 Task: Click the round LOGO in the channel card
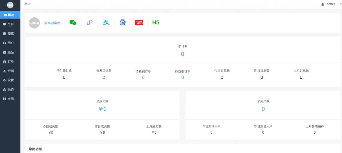click(x=34, y=23)
